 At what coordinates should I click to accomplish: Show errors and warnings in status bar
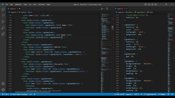(5, 94)
